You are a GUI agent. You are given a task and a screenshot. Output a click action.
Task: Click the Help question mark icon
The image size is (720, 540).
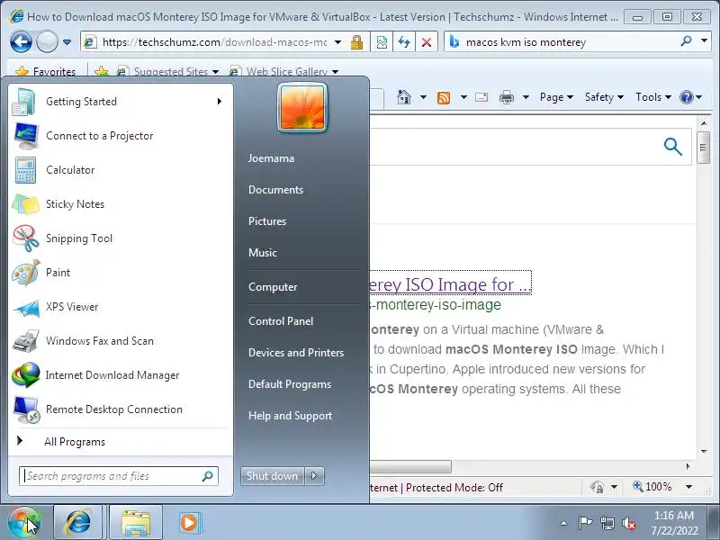point(687,97)
